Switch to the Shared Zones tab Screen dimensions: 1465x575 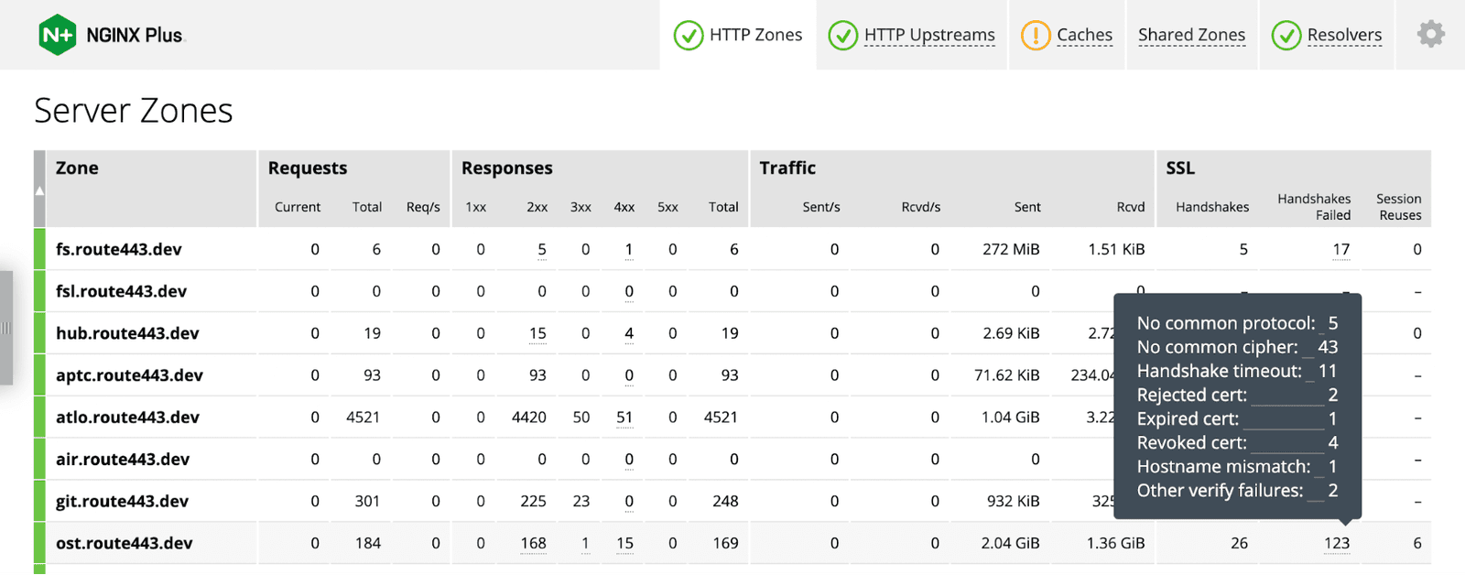1191,35
